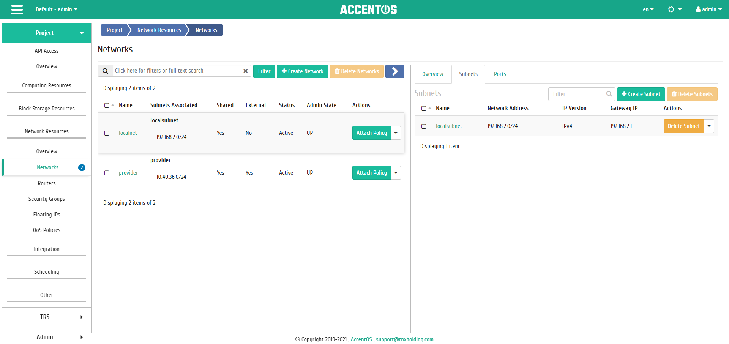Select Networks in sidebar
This screenshot has height=344, width=729.
(47, 167)
